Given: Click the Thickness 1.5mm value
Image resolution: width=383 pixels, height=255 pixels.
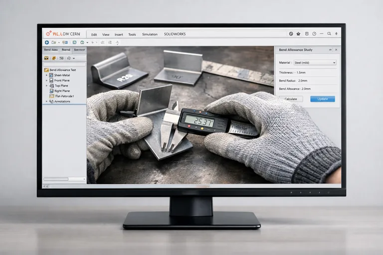Looking at the screenshot, I should pyautogui.click(x=301, y=73).
